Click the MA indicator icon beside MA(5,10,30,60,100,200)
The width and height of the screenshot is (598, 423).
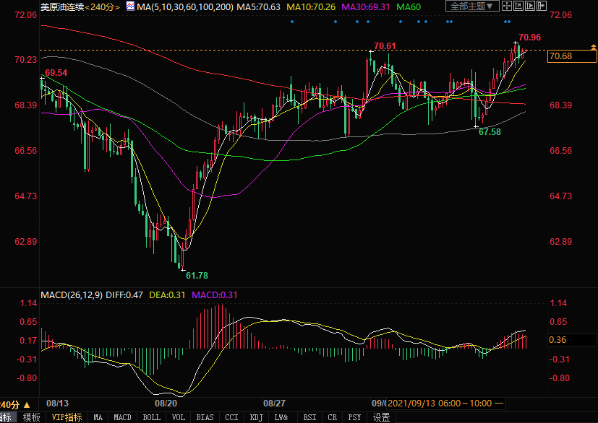click(x=130, y=6)
